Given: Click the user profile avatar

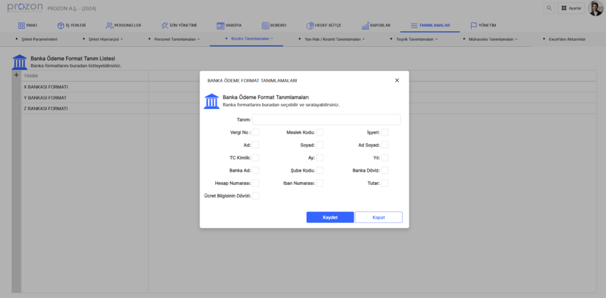Looking at the screenshot, I should tap(595, 8).
